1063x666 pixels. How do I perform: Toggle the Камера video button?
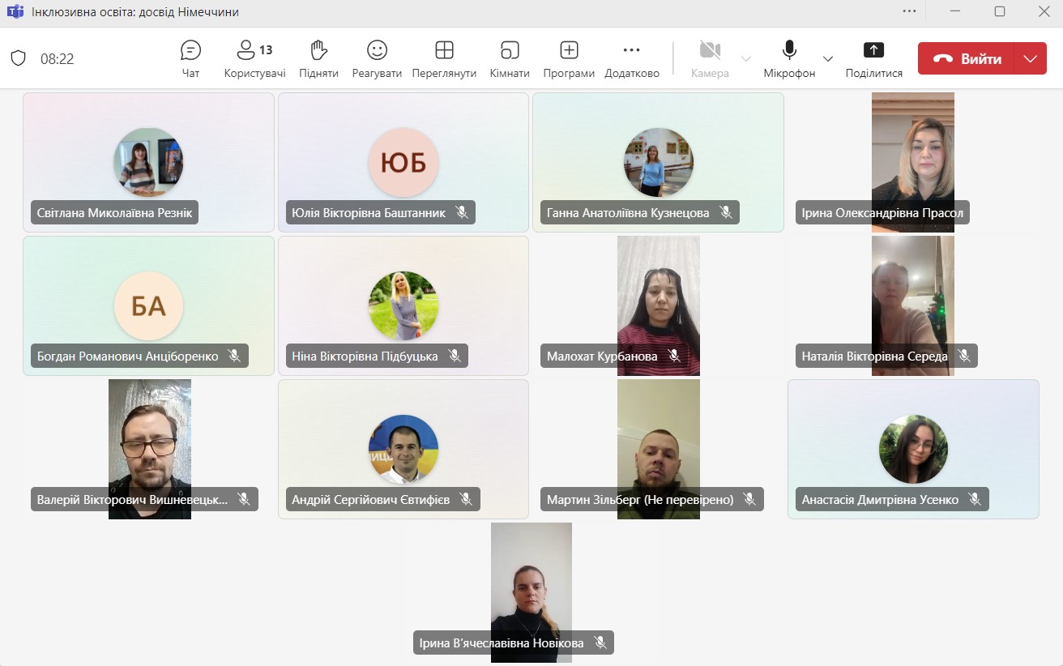[710, 58]
